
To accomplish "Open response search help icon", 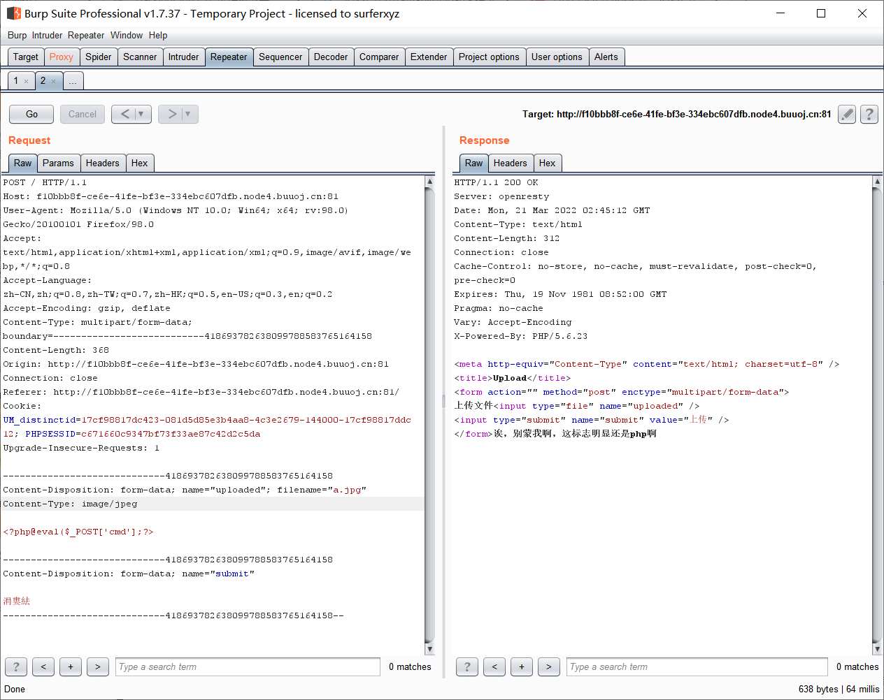I will click(467, 667).
